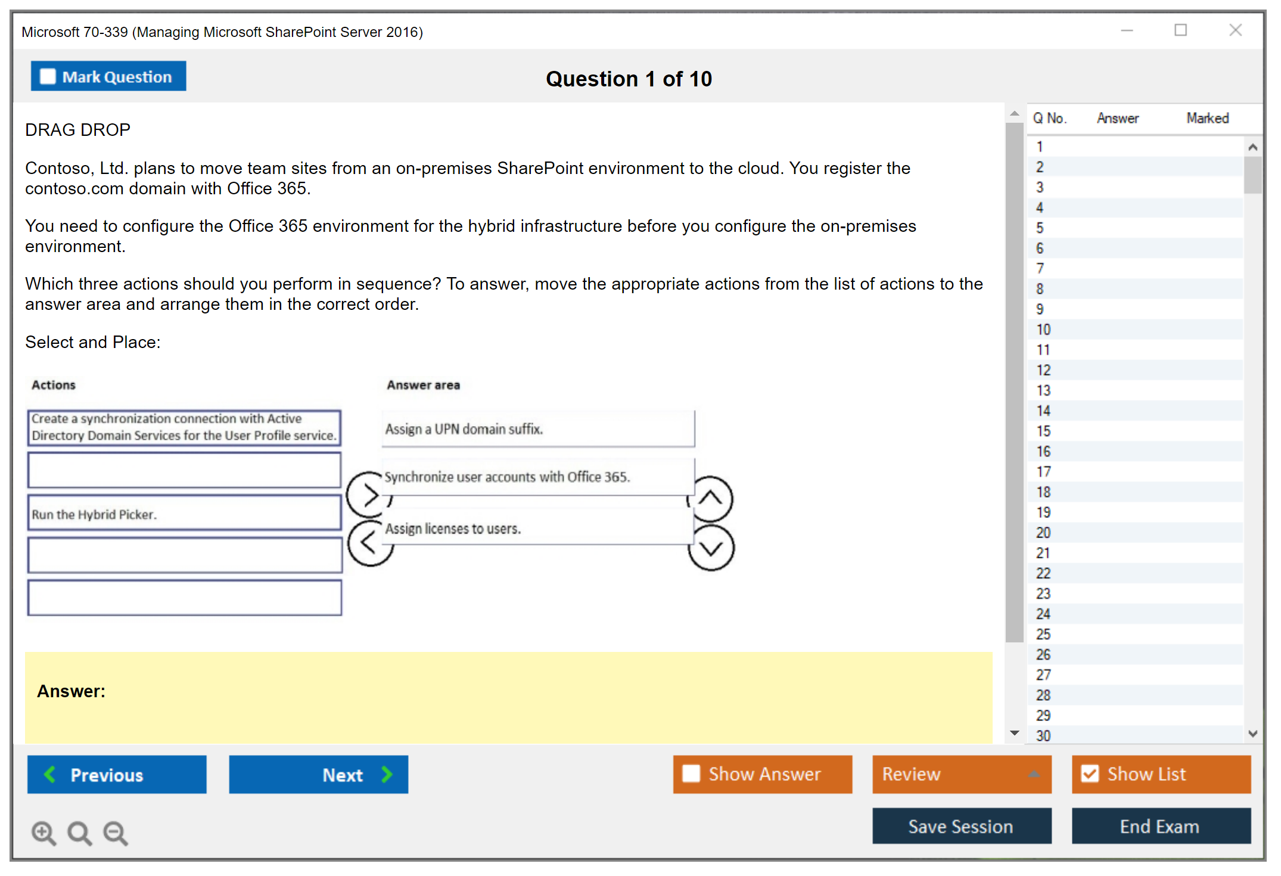Toggle the Show Answer checkbox

(x=691, y=774)
